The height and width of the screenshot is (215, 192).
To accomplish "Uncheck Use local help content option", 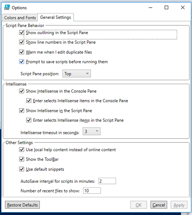I will click(22, 150).
